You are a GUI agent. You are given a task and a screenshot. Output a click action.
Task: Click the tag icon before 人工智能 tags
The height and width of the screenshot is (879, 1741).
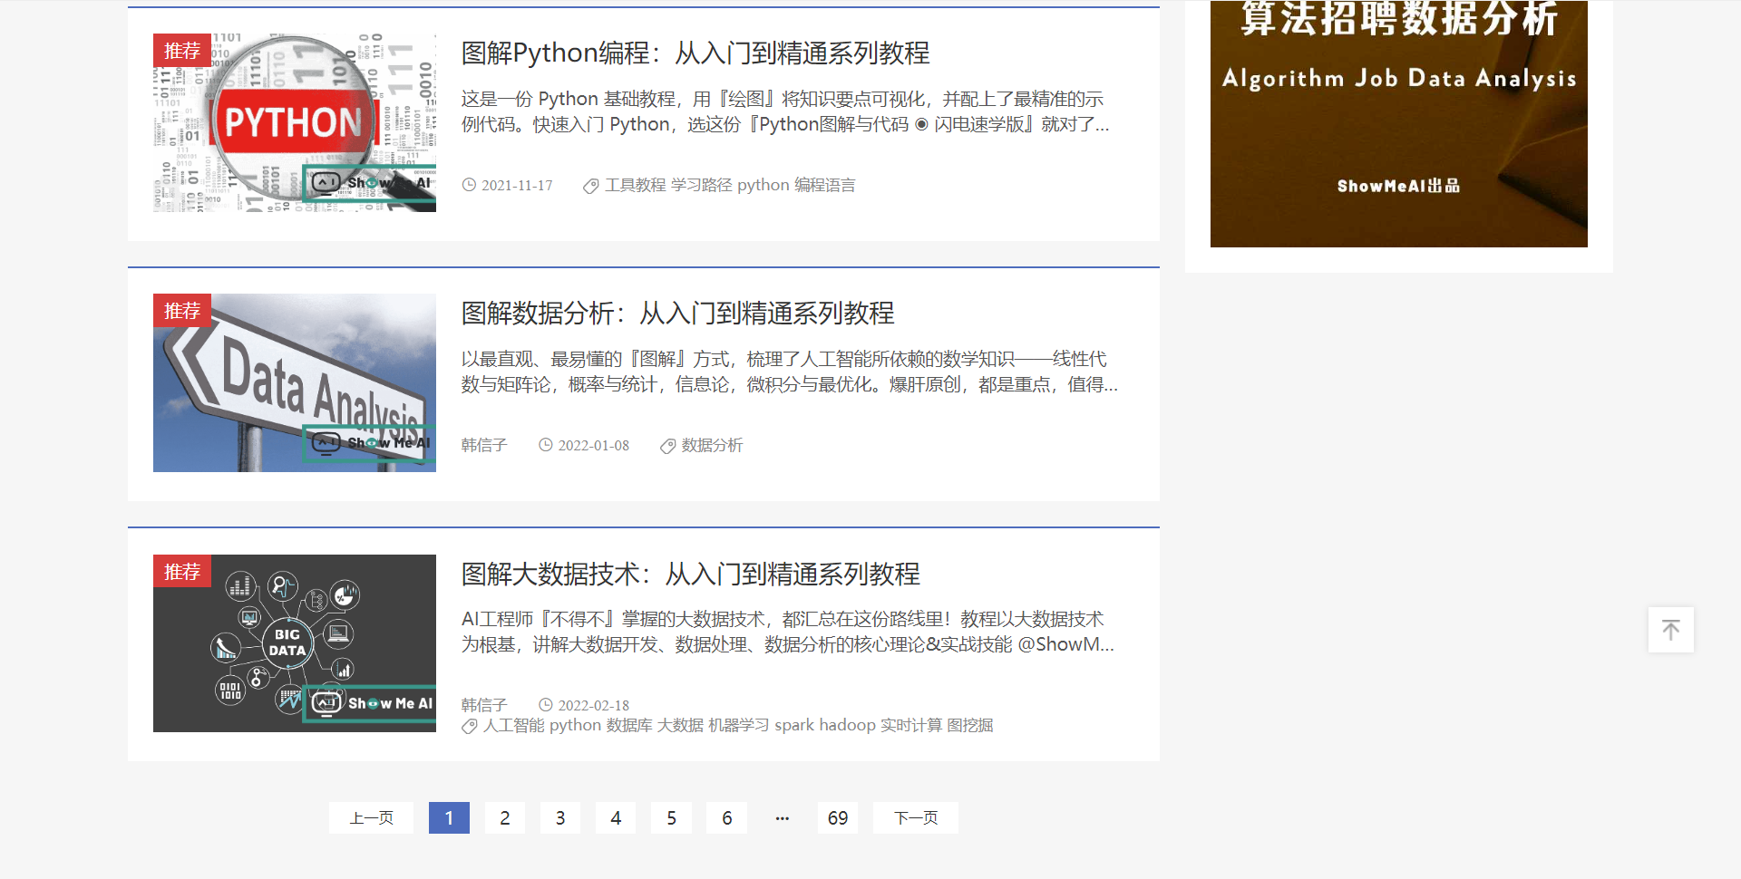(469, 726)
